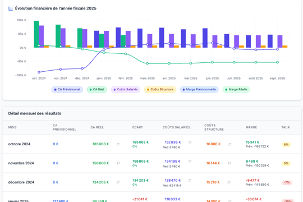
Task: Refresh CA Réel for novembre 2024
Action: 118,163
